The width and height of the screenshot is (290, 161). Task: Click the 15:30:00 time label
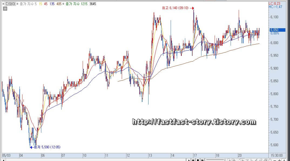click(x=277, y=155)
